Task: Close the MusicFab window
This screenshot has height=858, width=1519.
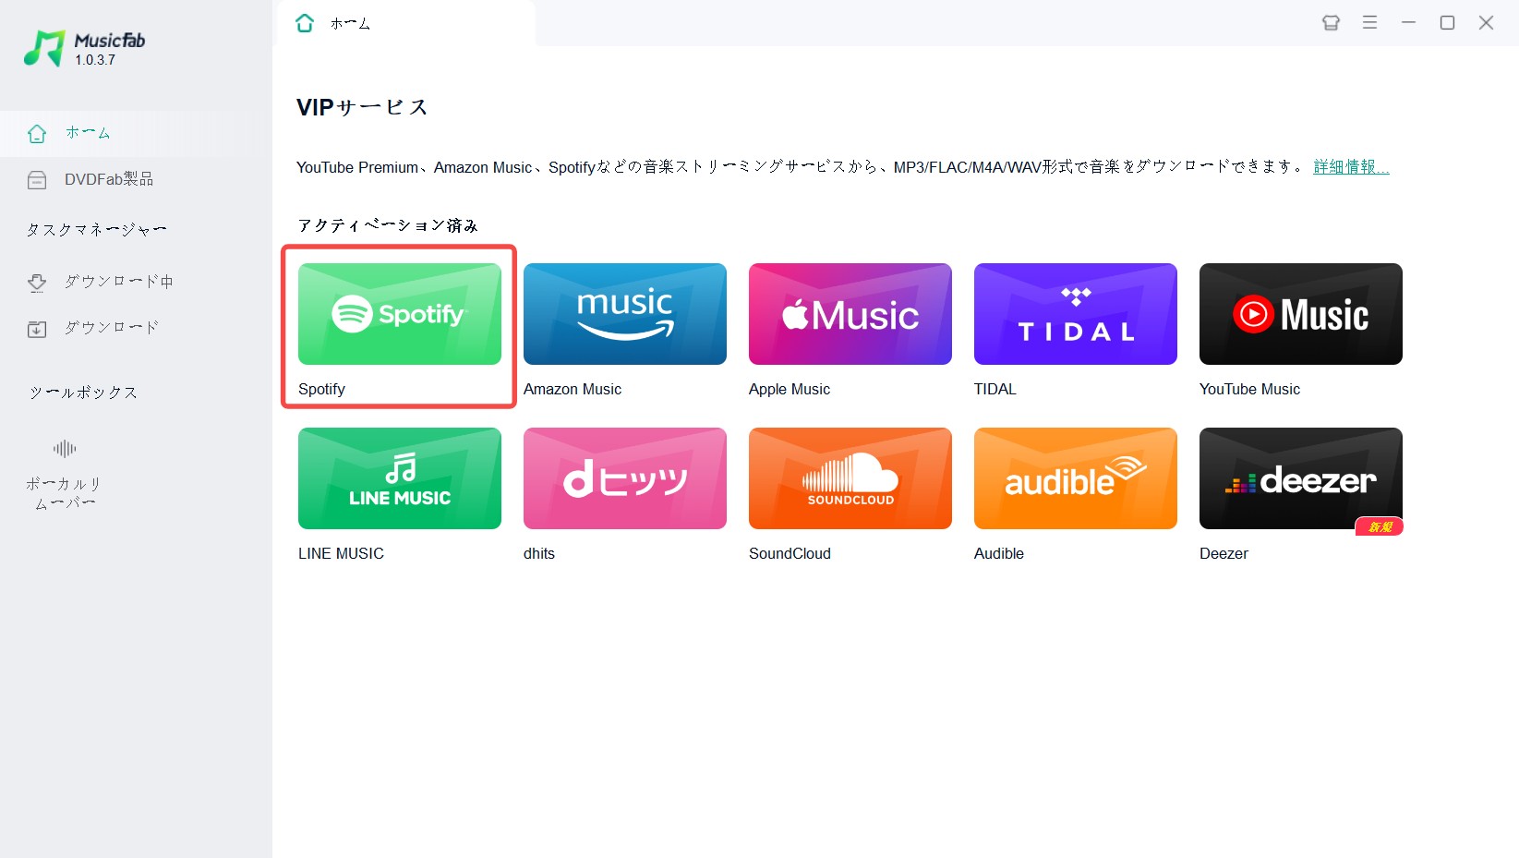Action: [x=1486, y=23]
